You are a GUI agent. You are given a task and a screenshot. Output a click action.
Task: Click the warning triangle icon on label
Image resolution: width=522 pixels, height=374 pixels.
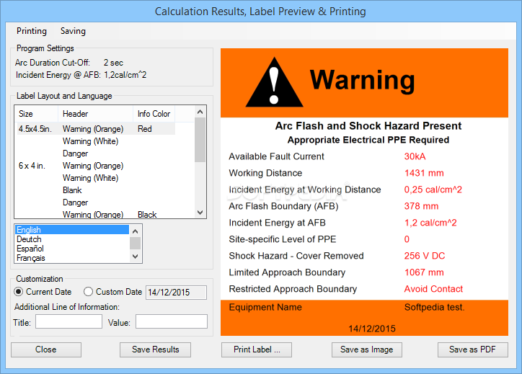click(x=274, y=82)
